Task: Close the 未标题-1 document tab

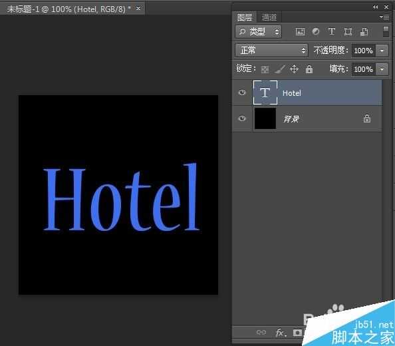Action: click(x=138, y=8)
